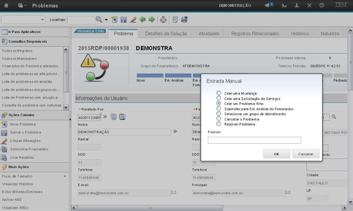Select the 'Cancelar o Problema' radio button
The width and height of the screenshot is (353, 211).
(x=219, y=119)
